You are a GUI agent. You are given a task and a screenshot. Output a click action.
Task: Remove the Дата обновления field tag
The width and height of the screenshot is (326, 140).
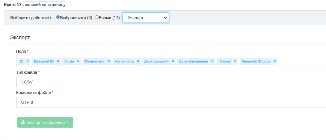coord(212,61)
